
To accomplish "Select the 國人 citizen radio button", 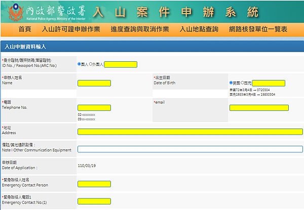I will [x=79, y=64].
